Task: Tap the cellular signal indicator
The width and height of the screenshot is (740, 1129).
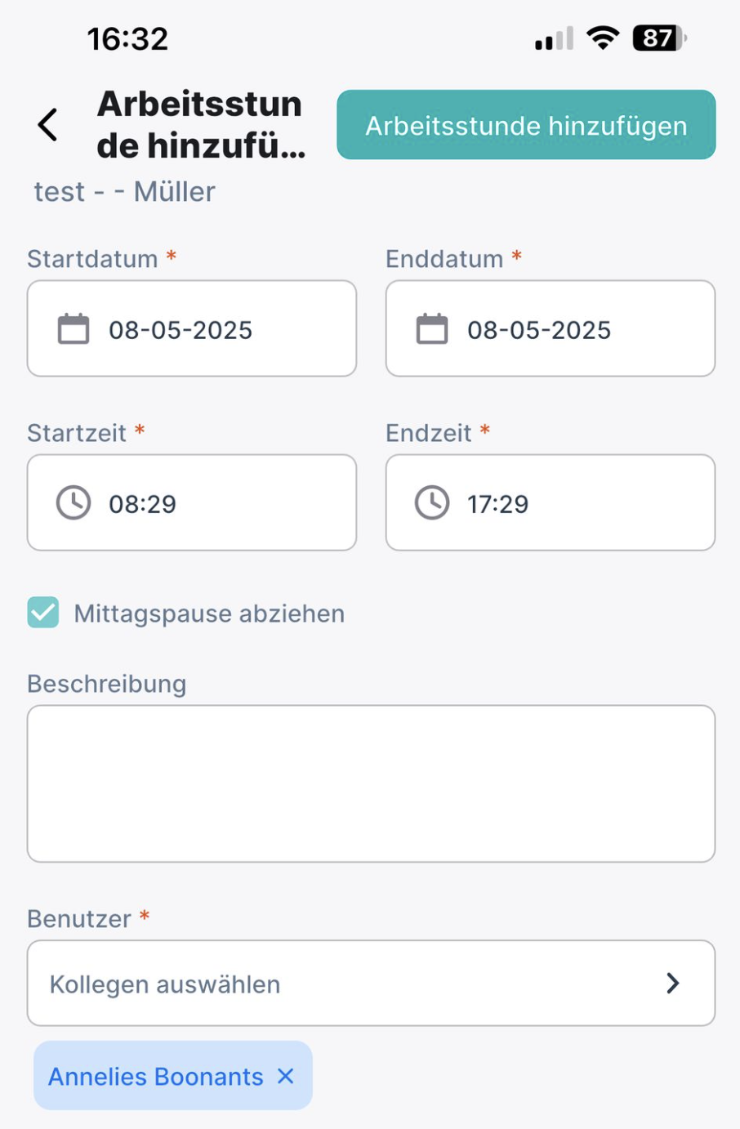Action: point(554,38)
